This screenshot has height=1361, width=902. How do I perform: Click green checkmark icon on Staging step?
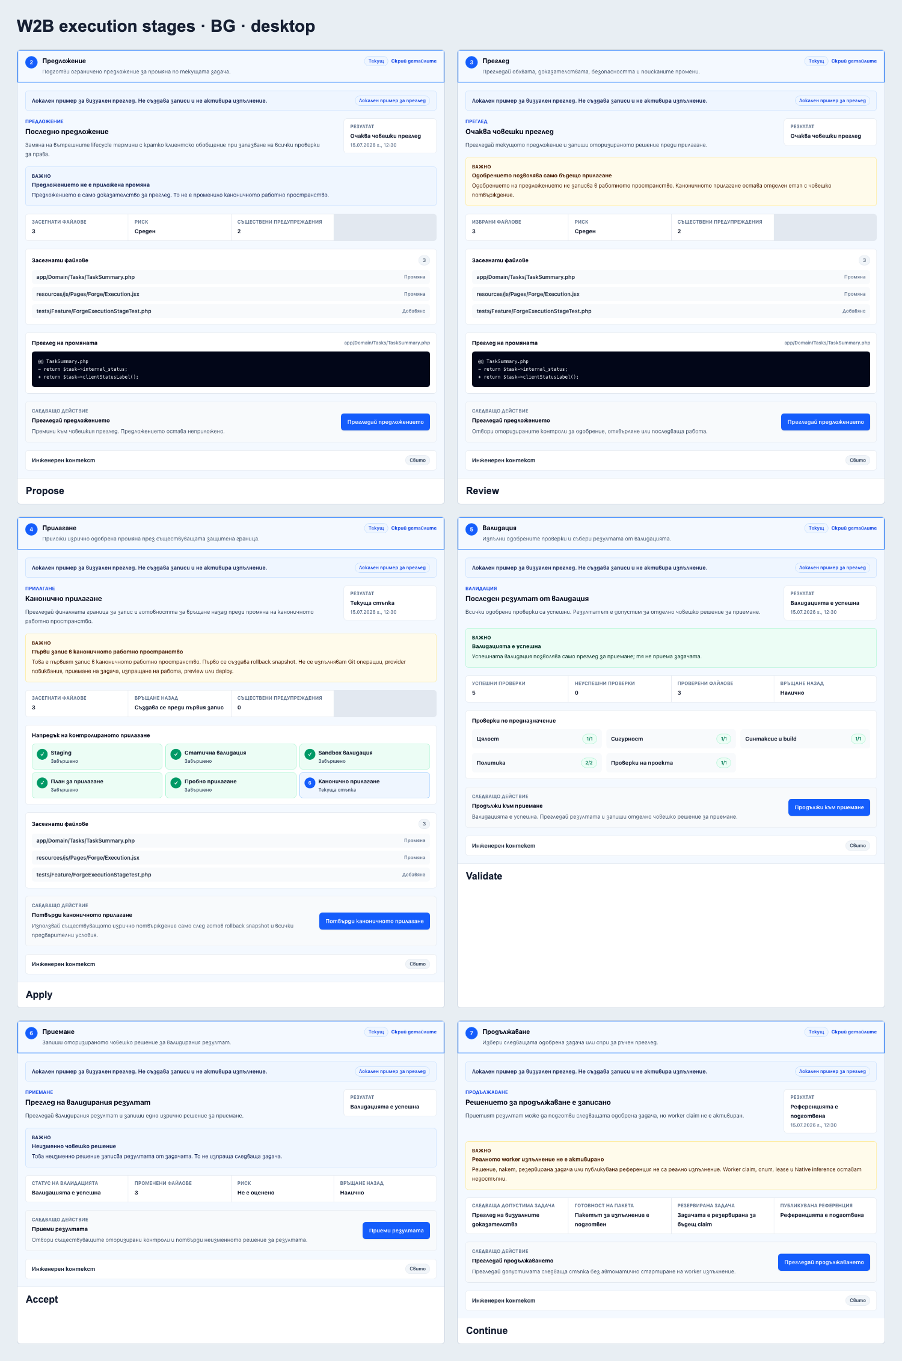(42, 754)
